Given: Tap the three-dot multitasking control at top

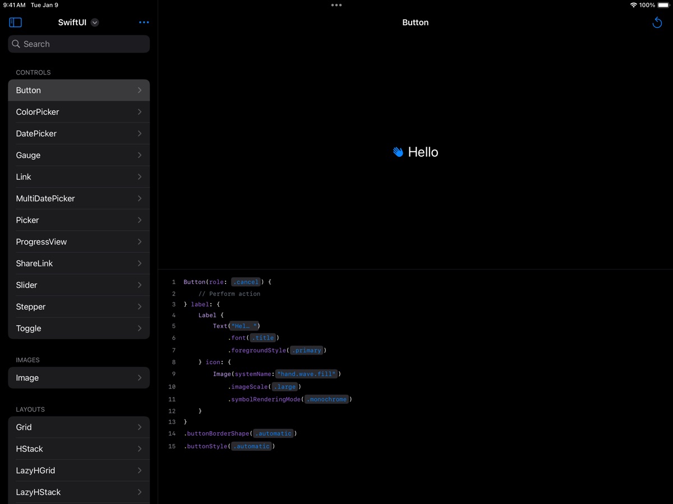Looking at the screenshot, I should click(x=336, y=5).
